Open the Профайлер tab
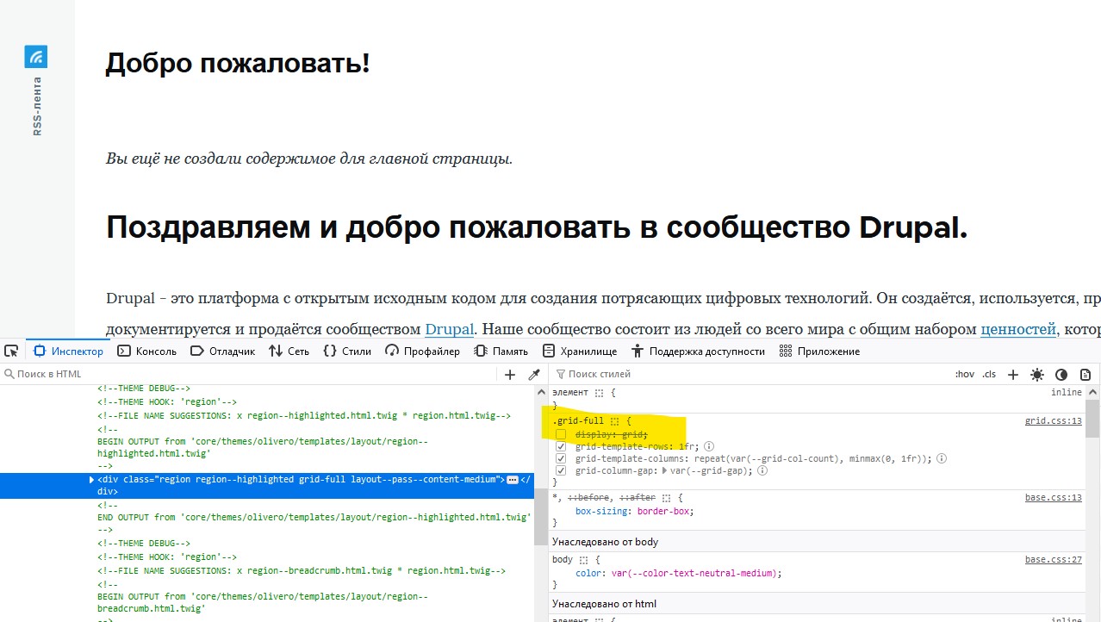This screenshot has width=1101, height=622. [x=422, y=351]
